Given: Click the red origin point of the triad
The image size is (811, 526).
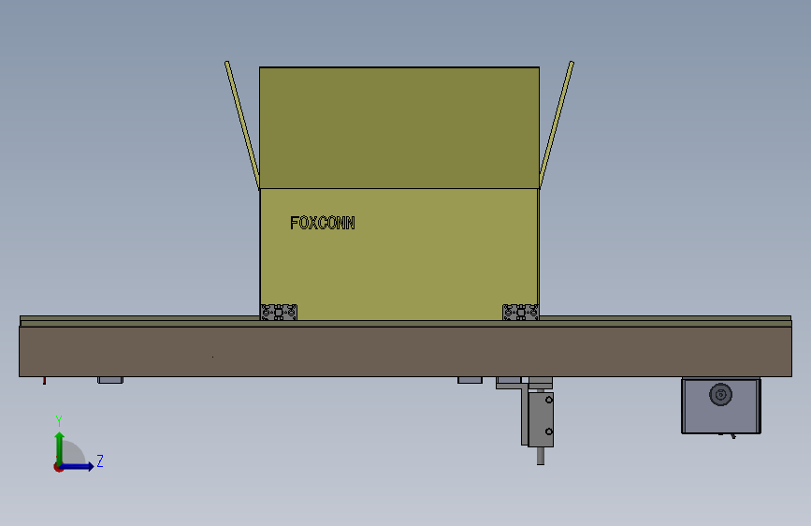Looking at the screenshot, I should (58, 467).
